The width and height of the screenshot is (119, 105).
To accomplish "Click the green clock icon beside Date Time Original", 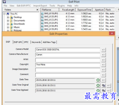I will [x=98, y=85].
